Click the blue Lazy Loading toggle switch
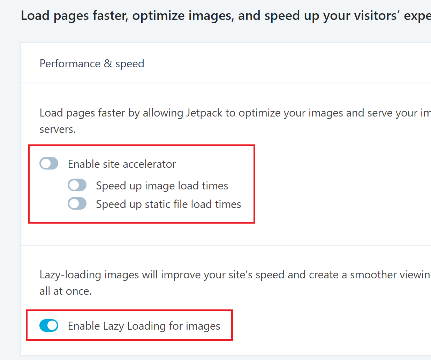431x360 pixels. click(49, 325)
